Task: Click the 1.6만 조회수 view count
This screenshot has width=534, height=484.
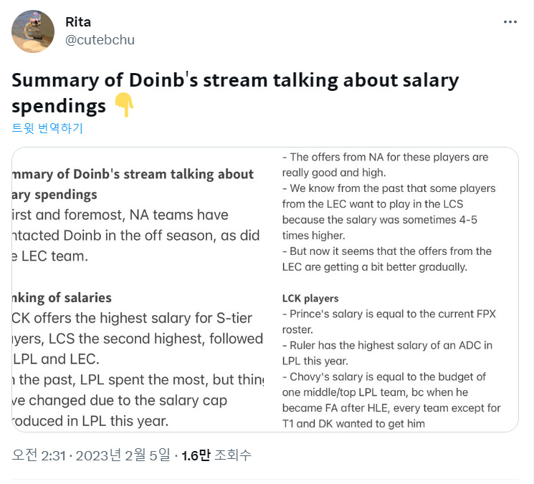Action: 216,455
